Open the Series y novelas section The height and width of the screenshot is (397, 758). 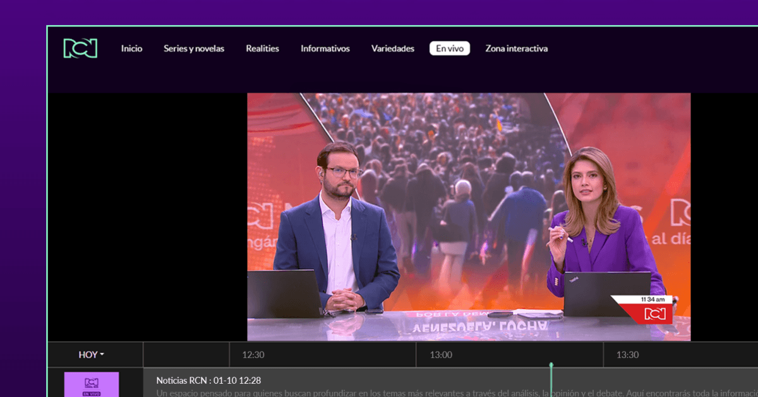tap(193, 49)
